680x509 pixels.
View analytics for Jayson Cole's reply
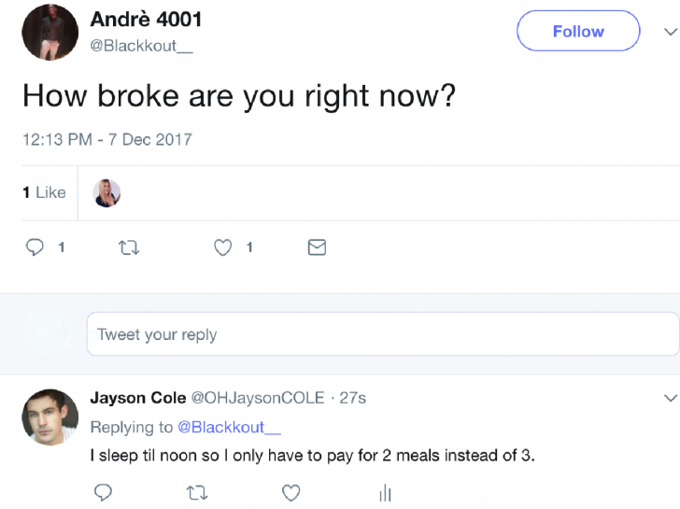click(x=385, y=492)
